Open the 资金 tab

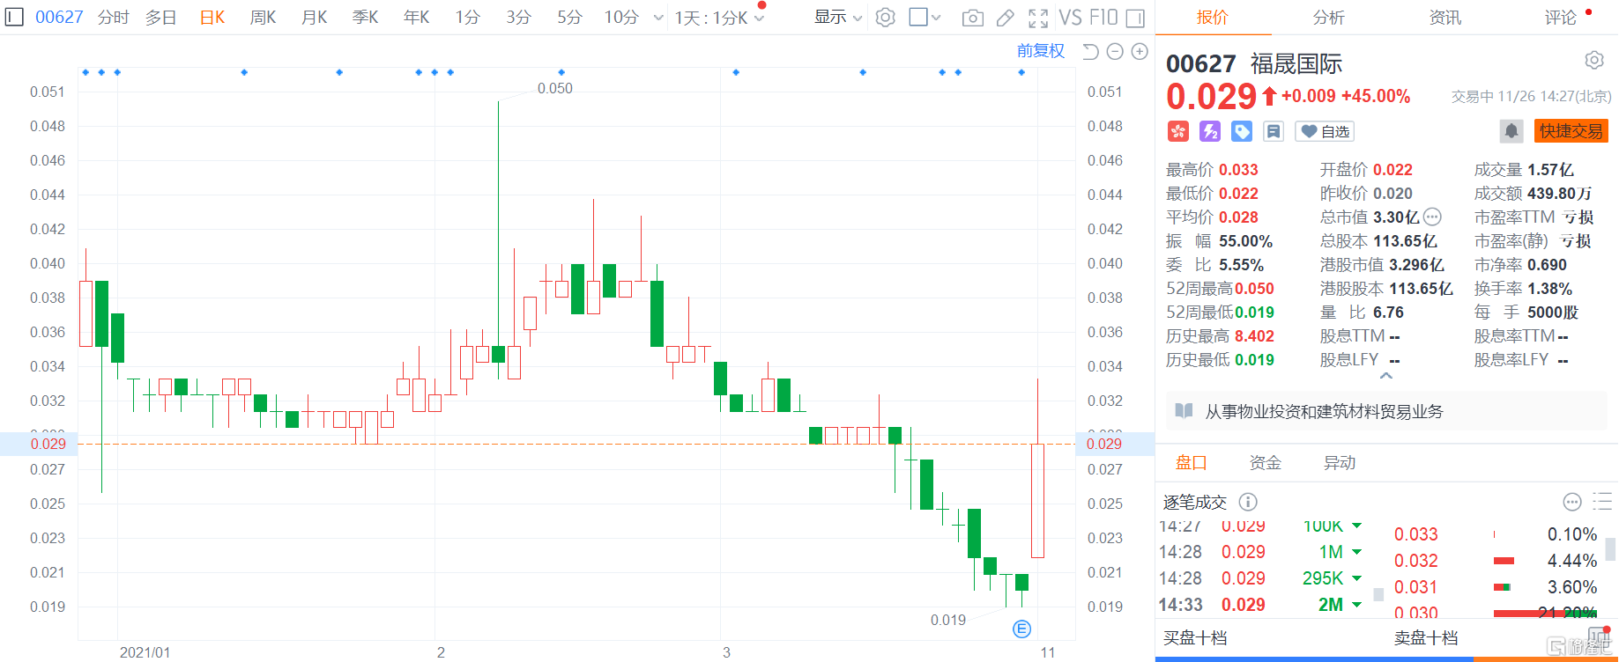[1265, 463]
